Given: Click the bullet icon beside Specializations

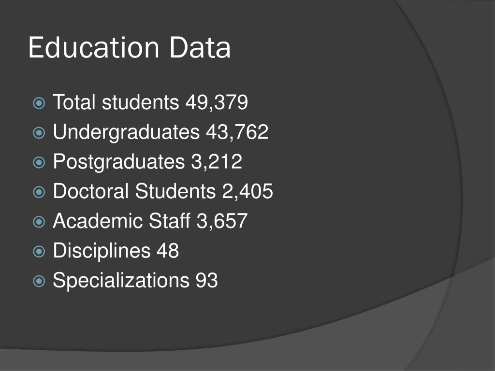Looking at the screenshot, I should coord(39,281).
